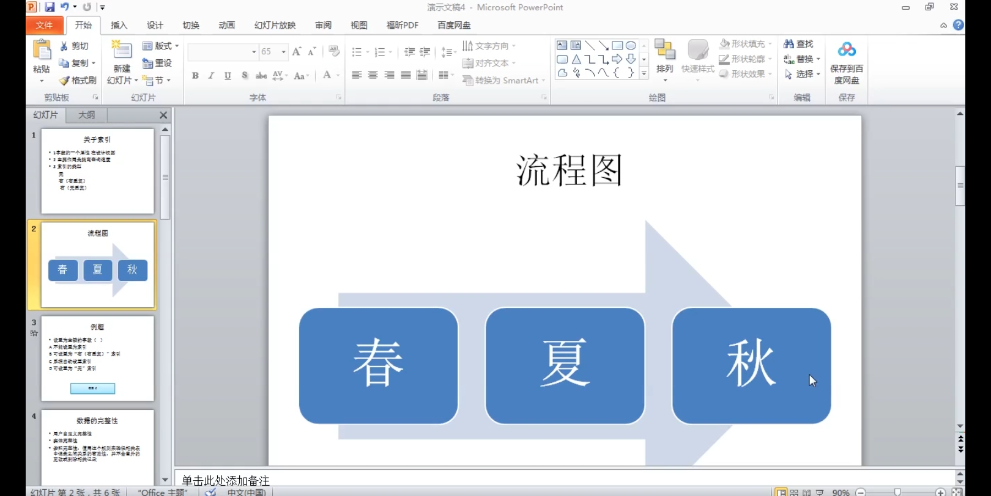Align text right in paragraph group

point(389,75)
